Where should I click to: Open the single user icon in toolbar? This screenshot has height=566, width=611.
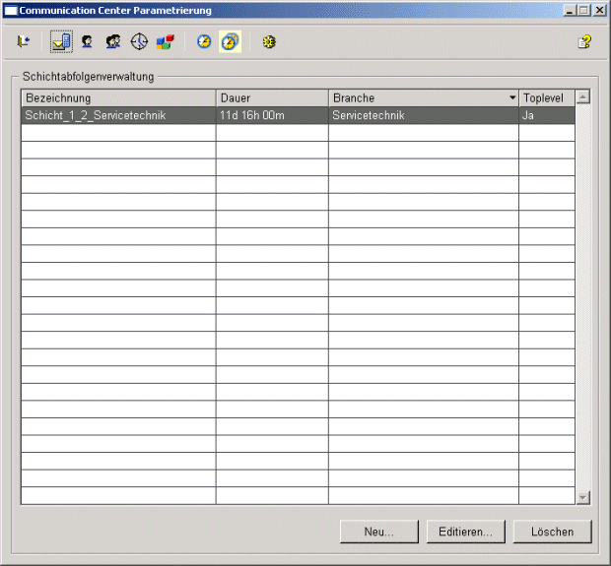coord(88,42)
